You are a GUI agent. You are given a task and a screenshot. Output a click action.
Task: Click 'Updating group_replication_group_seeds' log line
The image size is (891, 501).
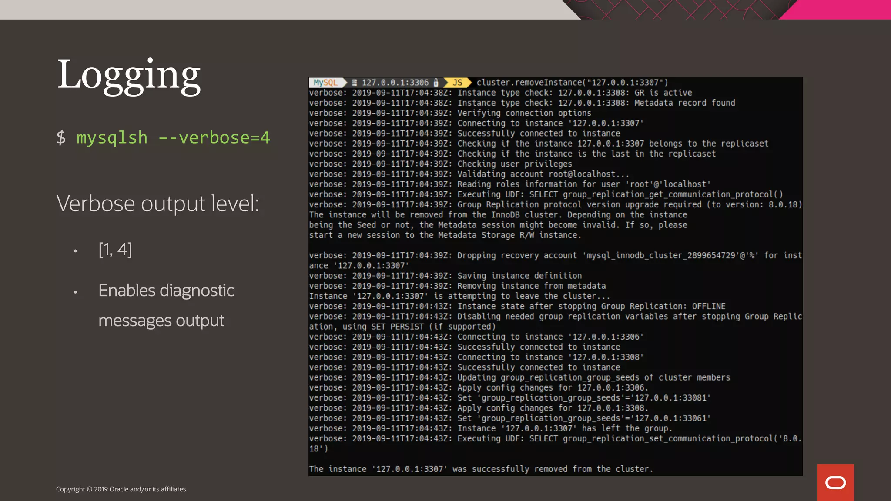tap(519, 377)
